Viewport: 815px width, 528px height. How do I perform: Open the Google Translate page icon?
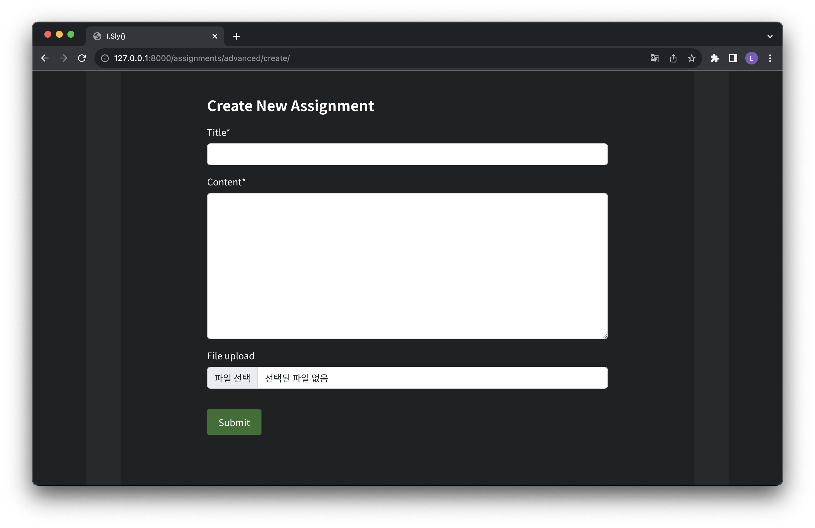click(x=654, y=58)
